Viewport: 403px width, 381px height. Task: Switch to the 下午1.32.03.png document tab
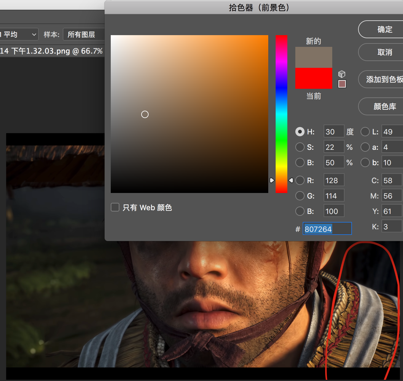tap(51, 51)
